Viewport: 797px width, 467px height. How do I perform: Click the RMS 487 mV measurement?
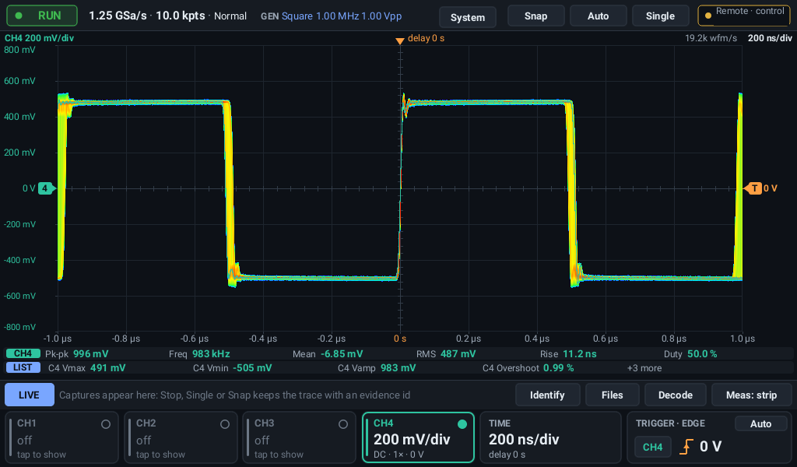(x=446, y=353)
